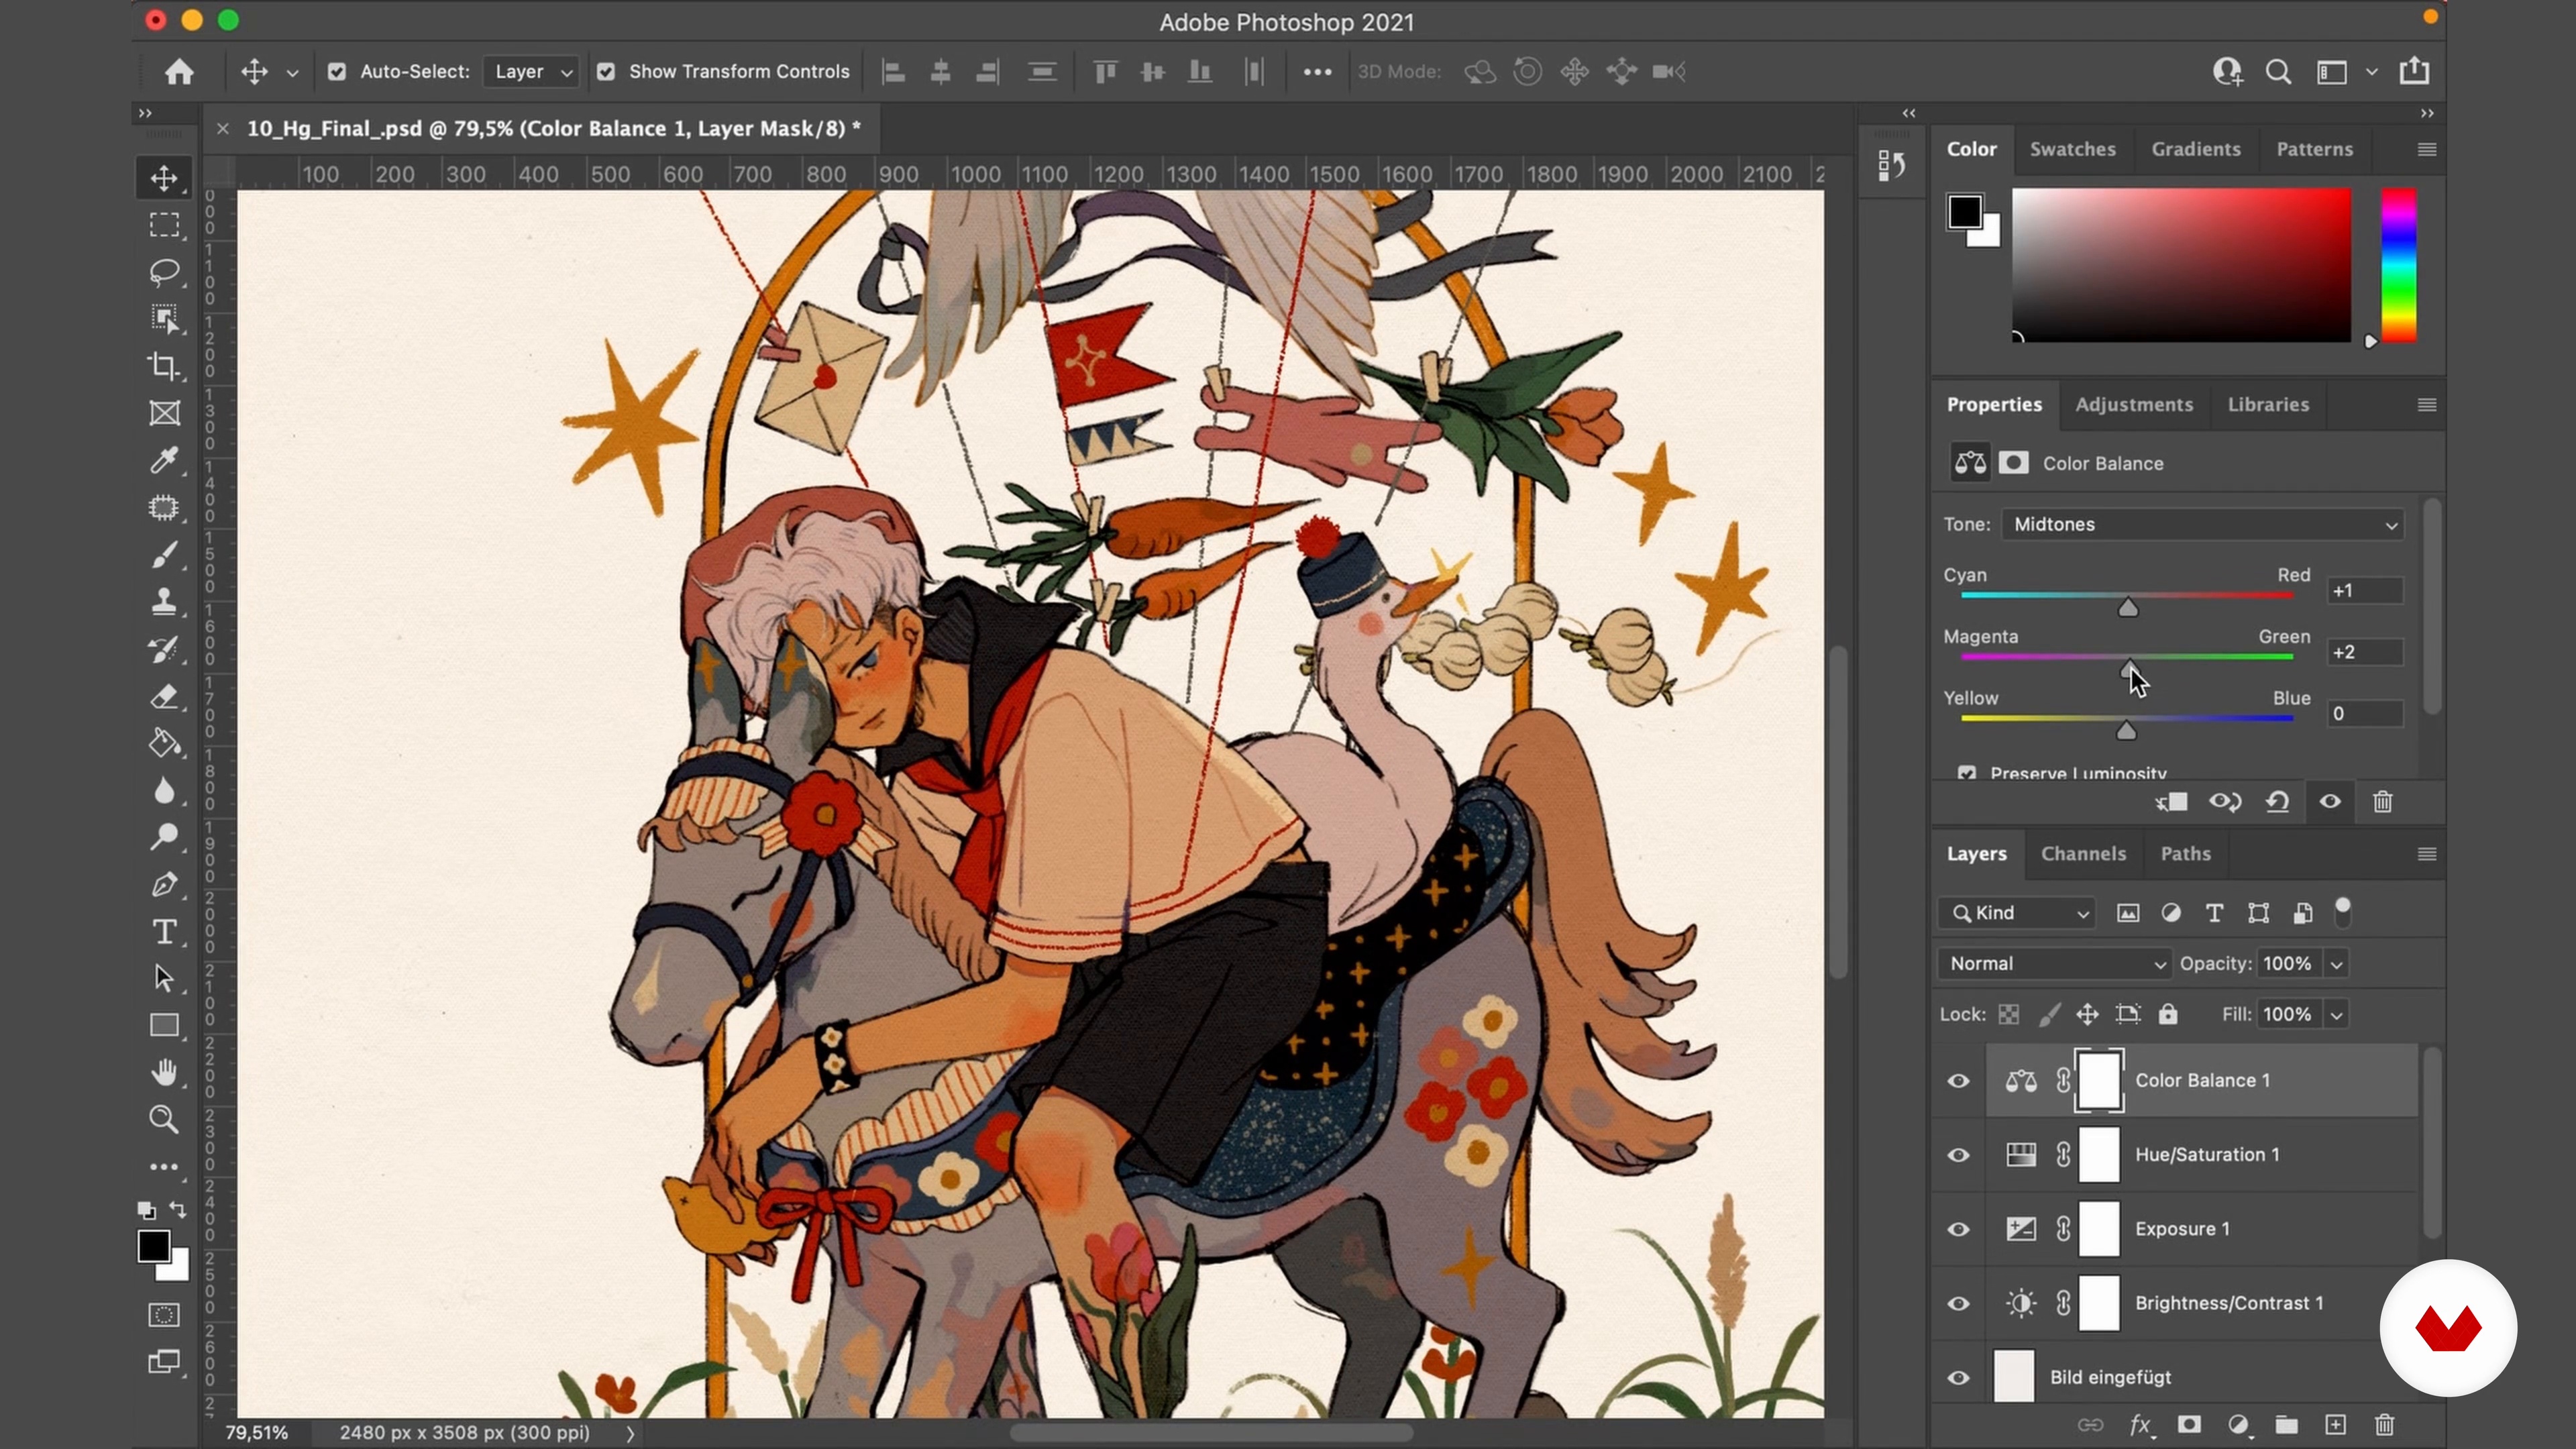
Task: Select the Move tool in toolbox
Action: (164, 178)
